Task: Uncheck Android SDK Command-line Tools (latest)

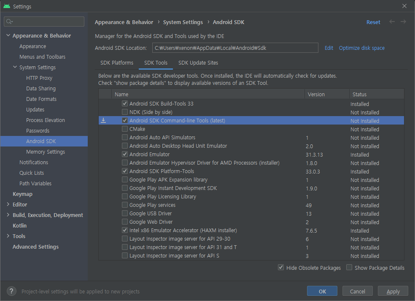Action: click(x=125, y=120)
